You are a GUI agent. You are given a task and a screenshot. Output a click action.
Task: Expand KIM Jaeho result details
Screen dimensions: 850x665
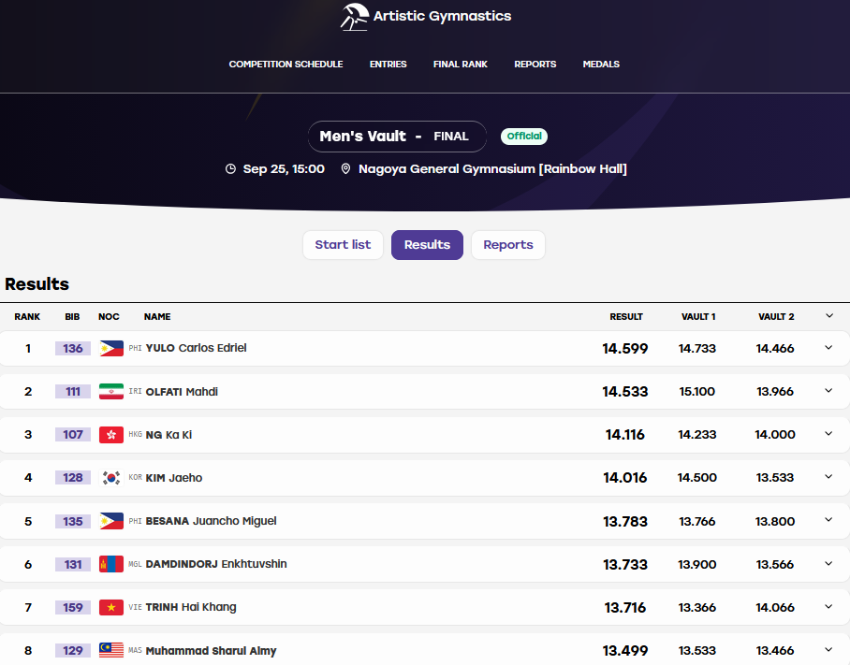pos(828,477)
